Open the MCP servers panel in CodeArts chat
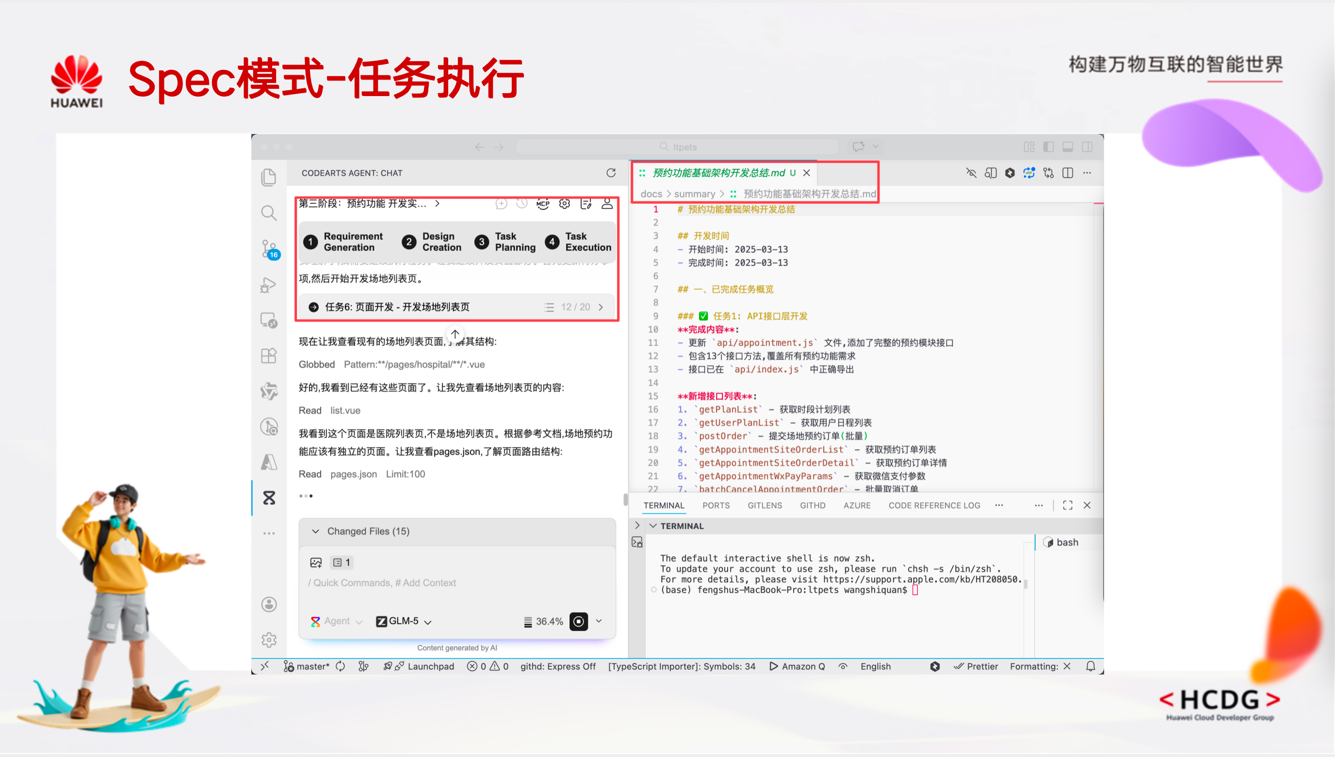 coord(542,204)
